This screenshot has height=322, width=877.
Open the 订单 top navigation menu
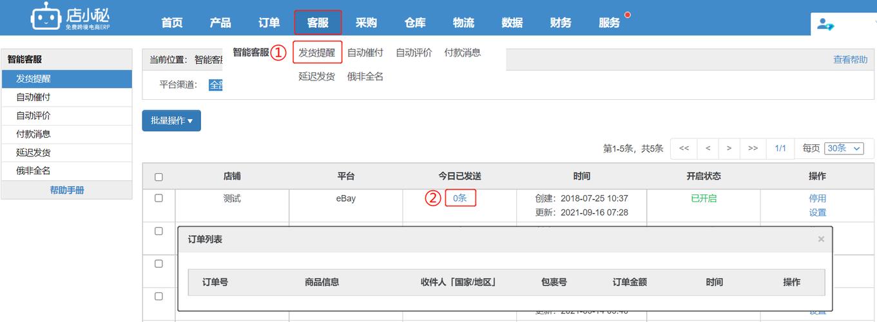click(269, 23)
